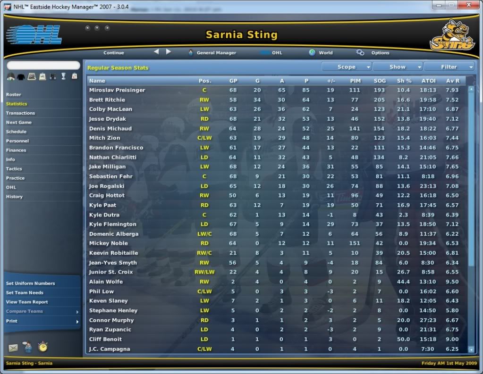Sort by the GP column header
483x374 pixels.
point(233,81)
